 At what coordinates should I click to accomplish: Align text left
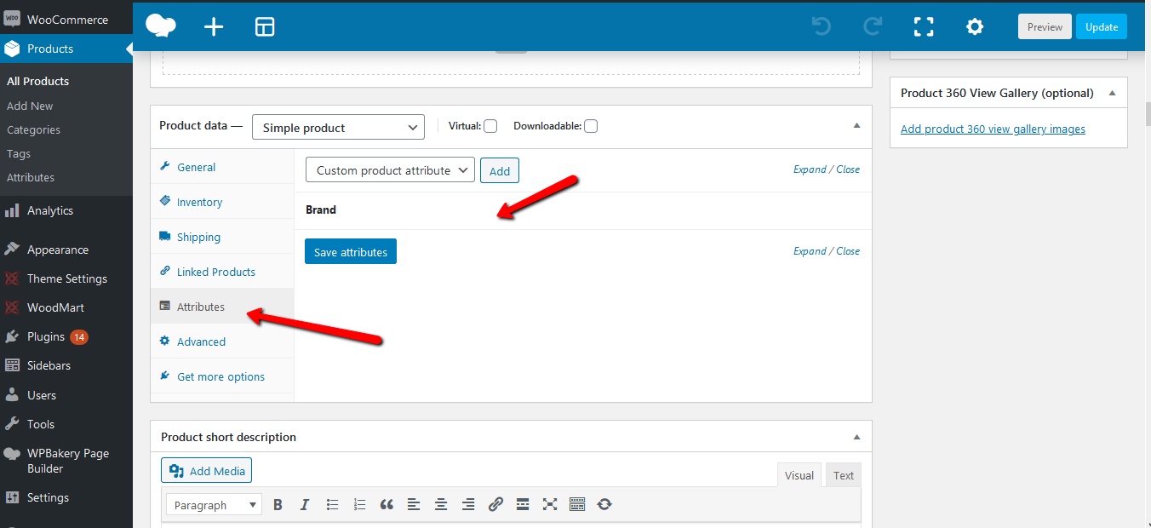(x=414, y=505)
